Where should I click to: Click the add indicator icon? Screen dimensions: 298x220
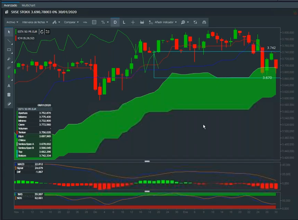pos(151,22)
